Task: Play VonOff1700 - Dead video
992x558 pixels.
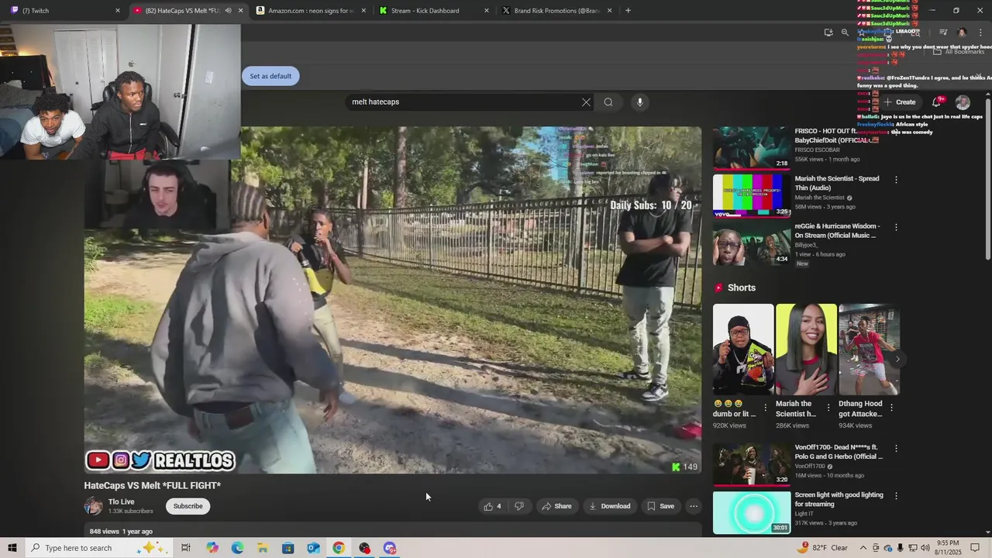Action: pyautogui.click(x=752, y=464)
